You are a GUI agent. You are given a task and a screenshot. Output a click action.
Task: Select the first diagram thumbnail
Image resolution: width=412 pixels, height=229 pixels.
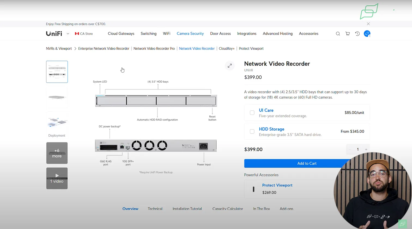coord(57,72)
